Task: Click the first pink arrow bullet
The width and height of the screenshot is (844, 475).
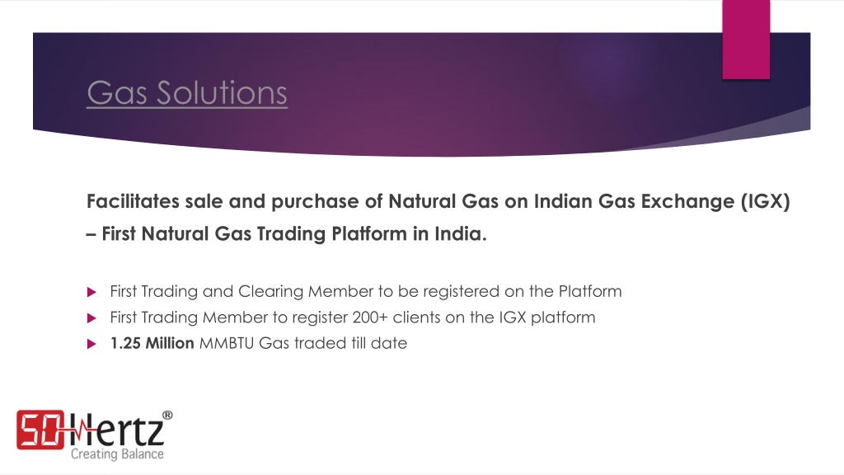Action: pos(91,292)
